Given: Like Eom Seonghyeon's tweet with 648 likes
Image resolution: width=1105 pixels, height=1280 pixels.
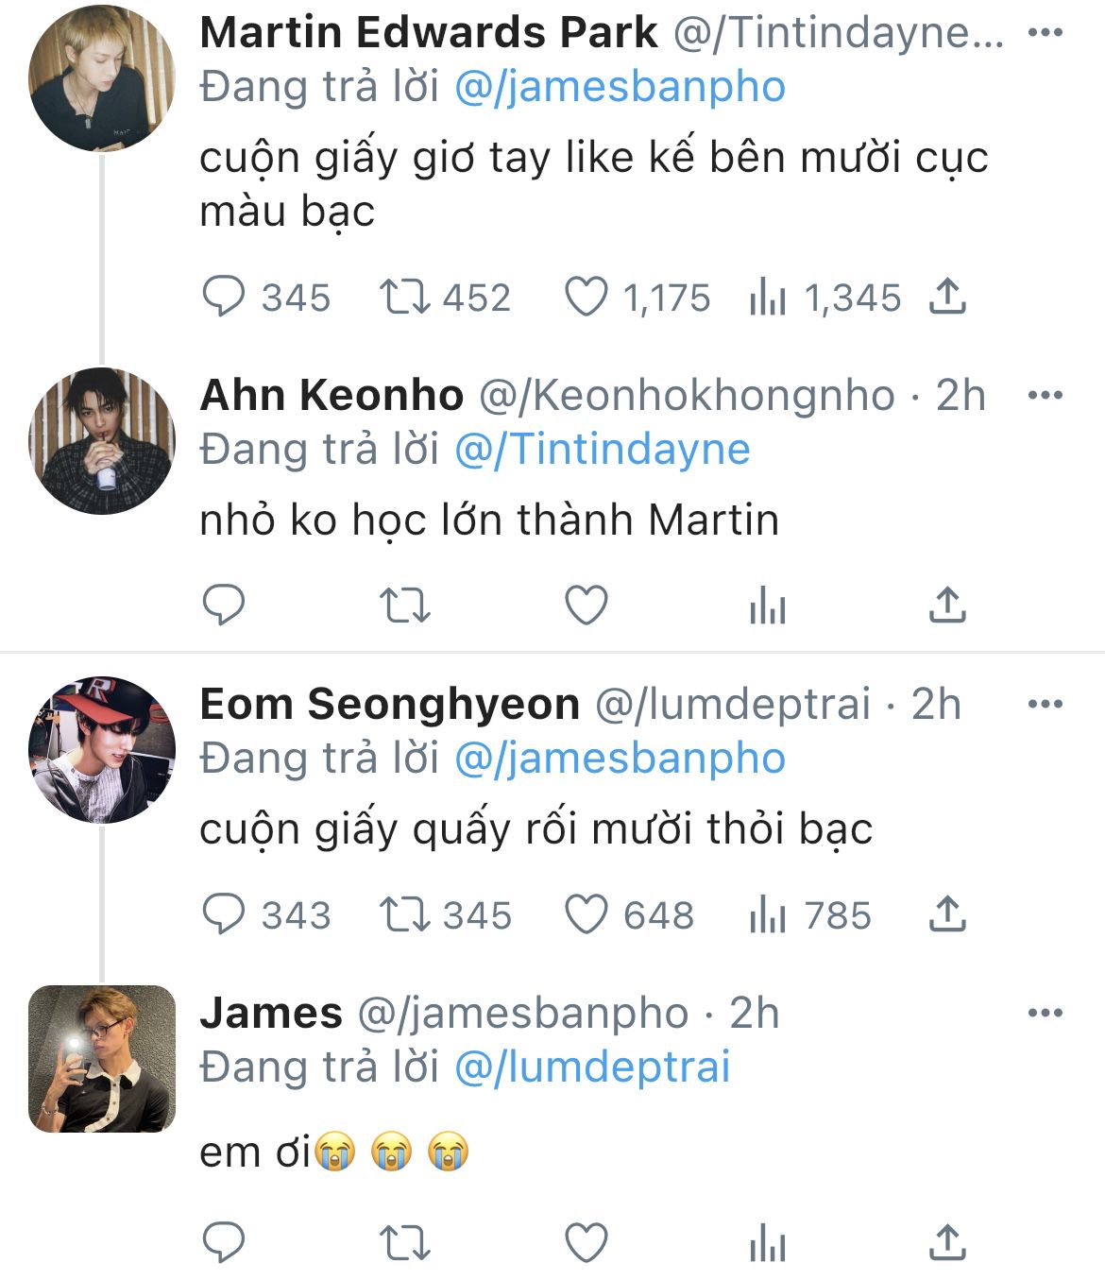Looking at the screenshot, I should pyautogui.click(x=586, y=914).
